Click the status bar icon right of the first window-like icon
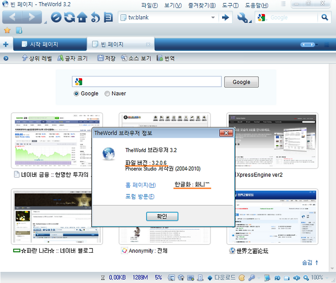The image size is (336, 283). point(181,278)
